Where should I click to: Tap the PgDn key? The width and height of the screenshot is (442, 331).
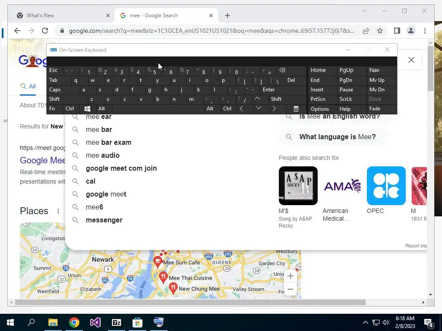(351, 80)
